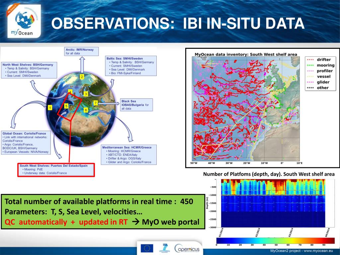Click the green mooring legend swatch
Viewport: 340px width, 255px height.
(x=310, y=65)
